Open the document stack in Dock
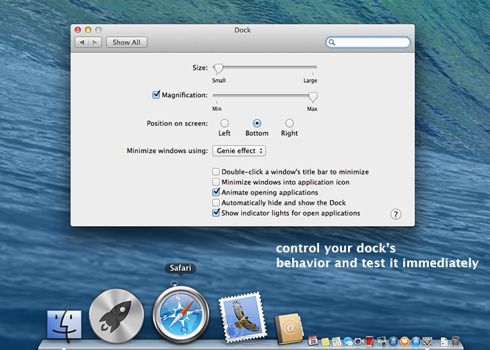 tap(444, 341)
